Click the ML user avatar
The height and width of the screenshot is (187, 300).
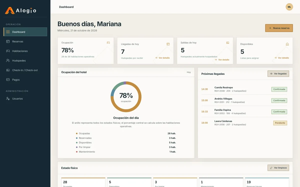pos(289,7)
